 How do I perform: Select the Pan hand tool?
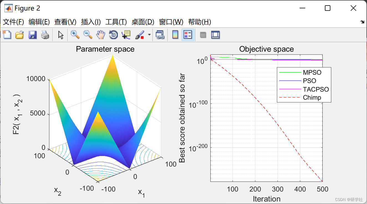(x=101, y=35)
